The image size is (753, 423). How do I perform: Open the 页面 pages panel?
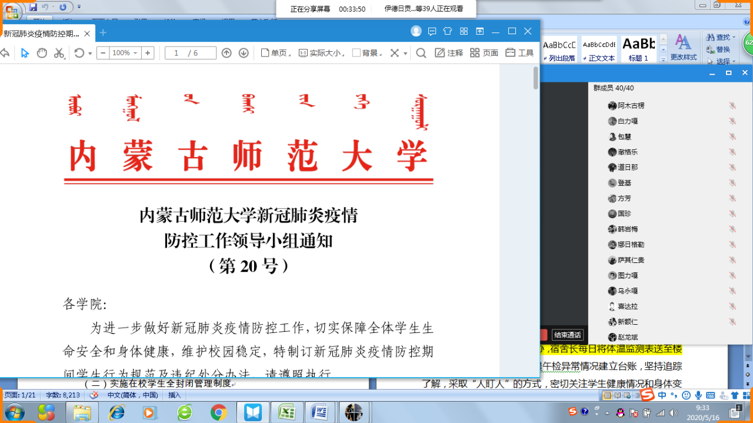coord(484,53)
